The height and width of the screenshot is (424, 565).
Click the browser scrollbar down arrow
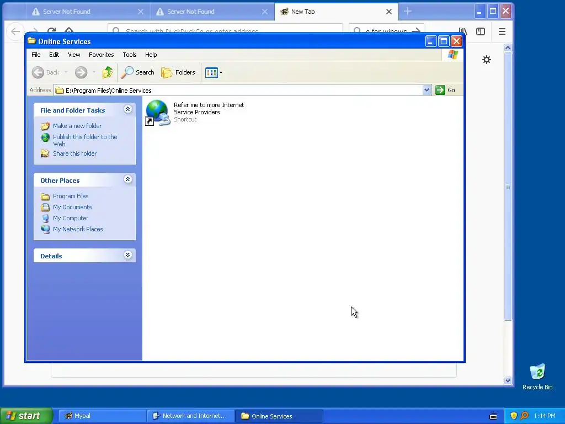tap(508, 380)
